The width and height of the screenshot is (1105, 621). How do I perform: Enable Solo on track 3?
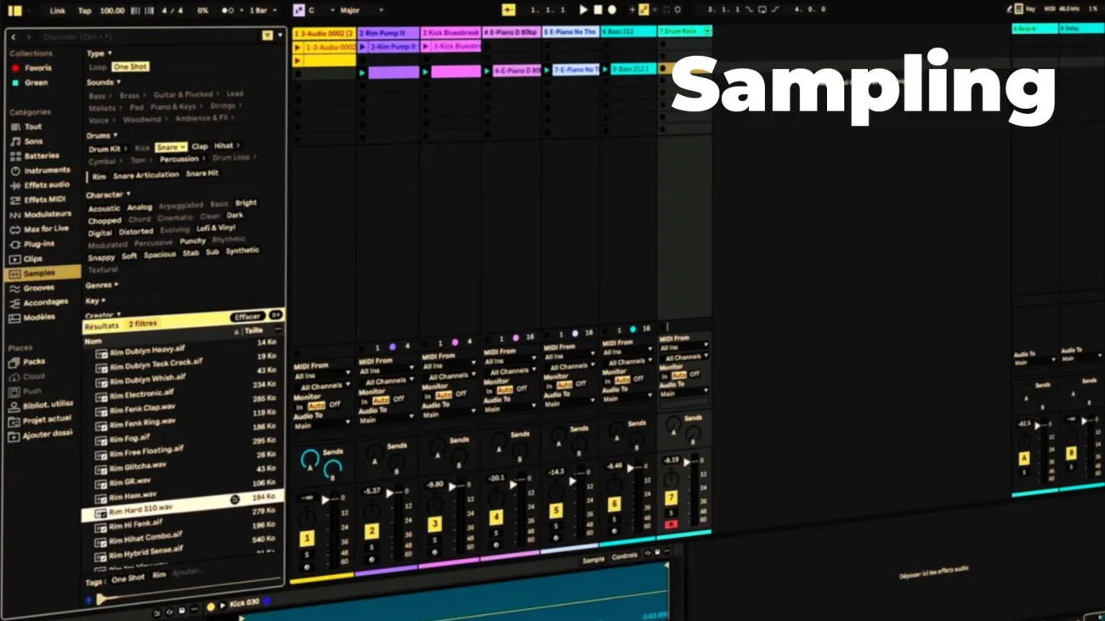[434, 540]
